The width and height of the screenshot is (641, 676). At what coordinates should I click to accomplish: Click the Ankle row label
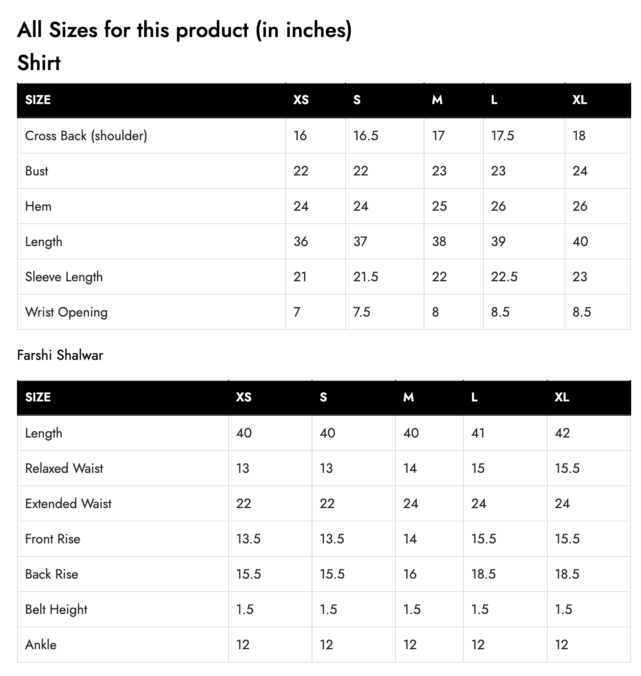pos(41,644)
